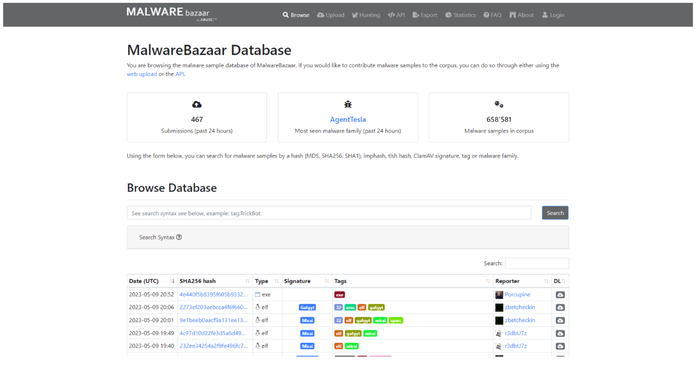Click the Search button
Screen dimensions: 697x372
pos(555,213)
